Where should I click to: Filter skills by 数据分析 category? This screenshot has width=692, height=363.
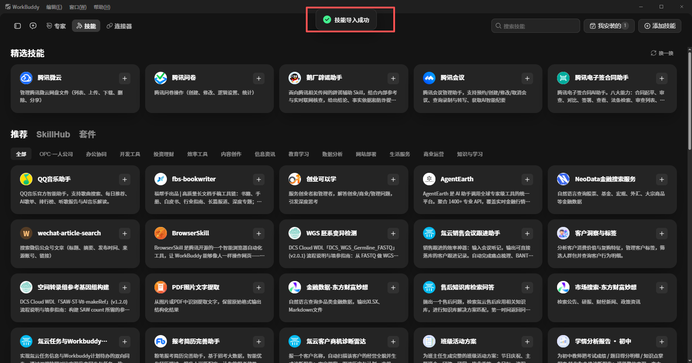click(332, 154)
